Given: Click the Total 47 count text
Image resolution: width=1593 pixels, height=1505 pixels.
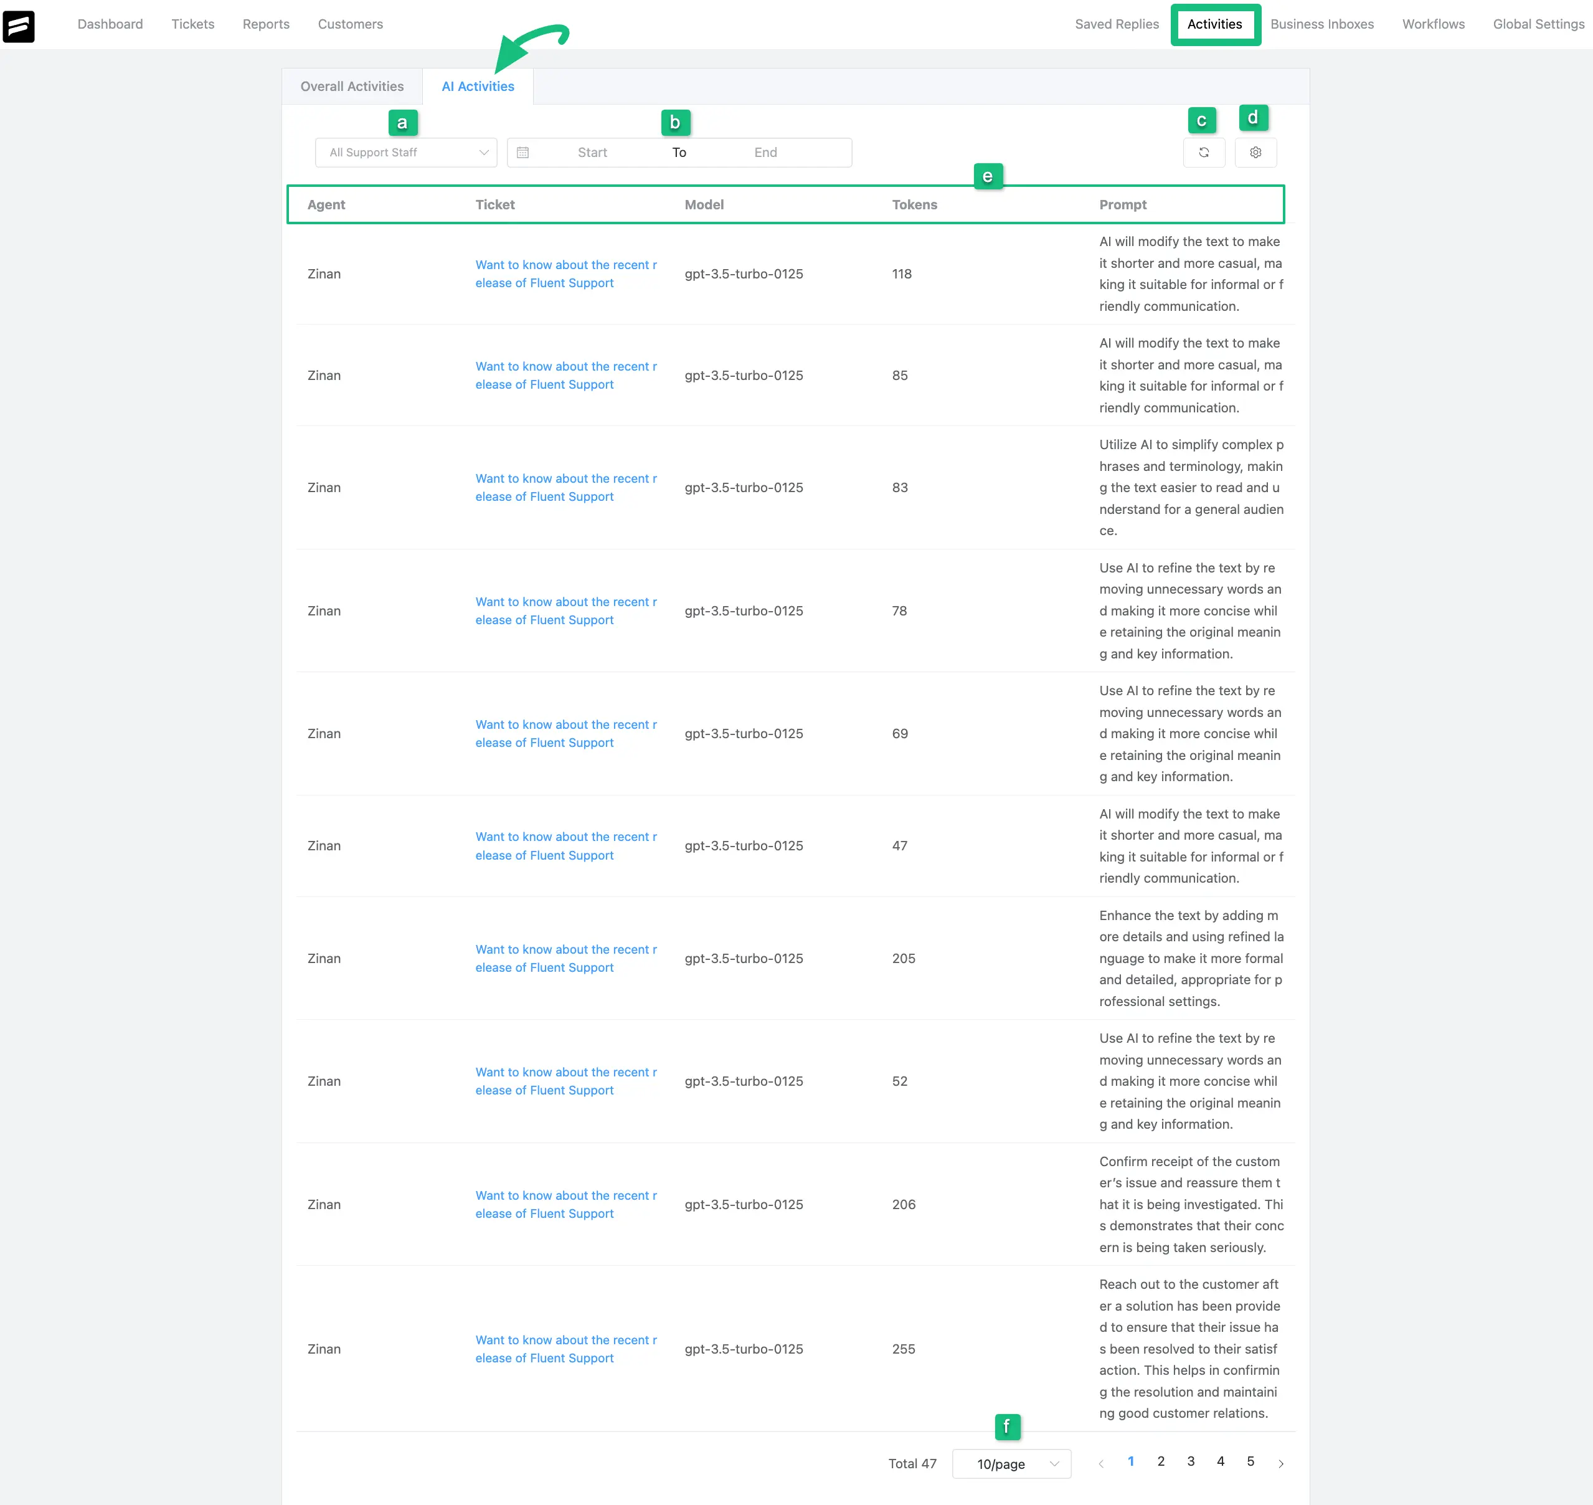Looking at the screenshot, I should (x=912, y=1463).
